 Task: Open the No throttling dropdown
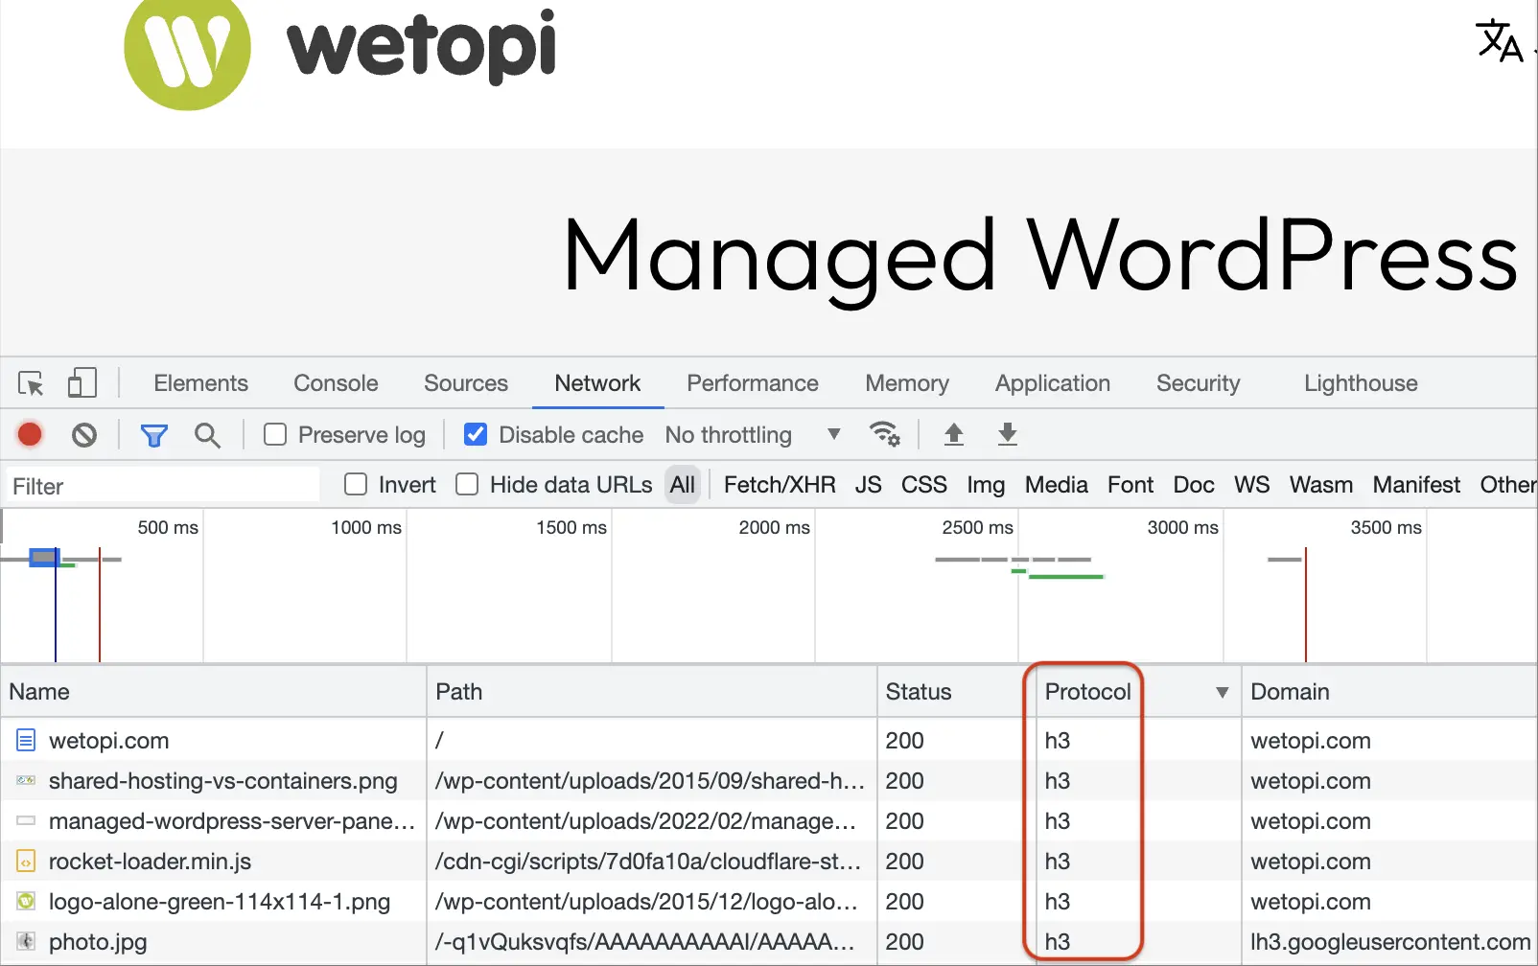click(753, 435)
